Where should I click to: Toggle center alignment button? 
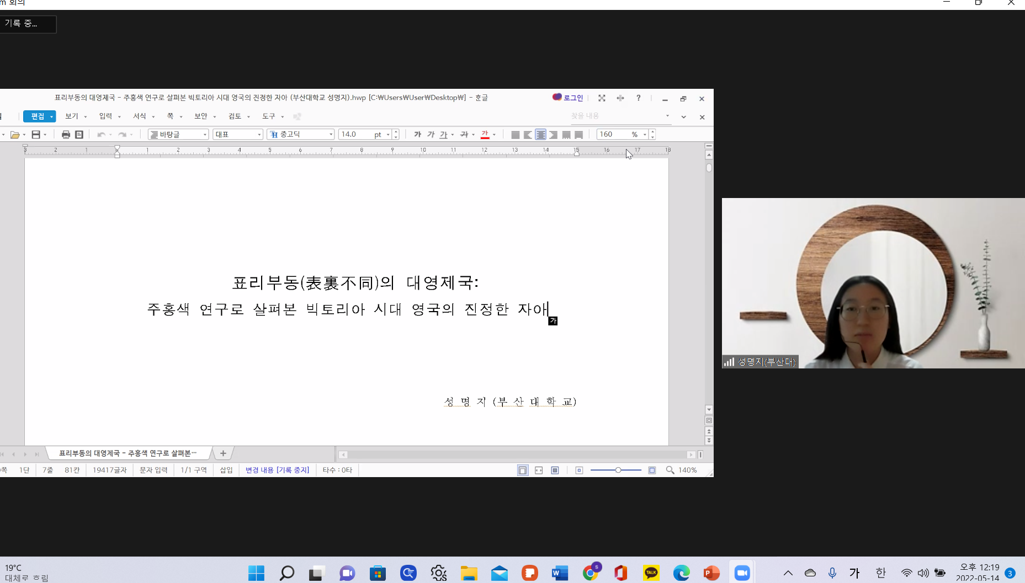540,135
